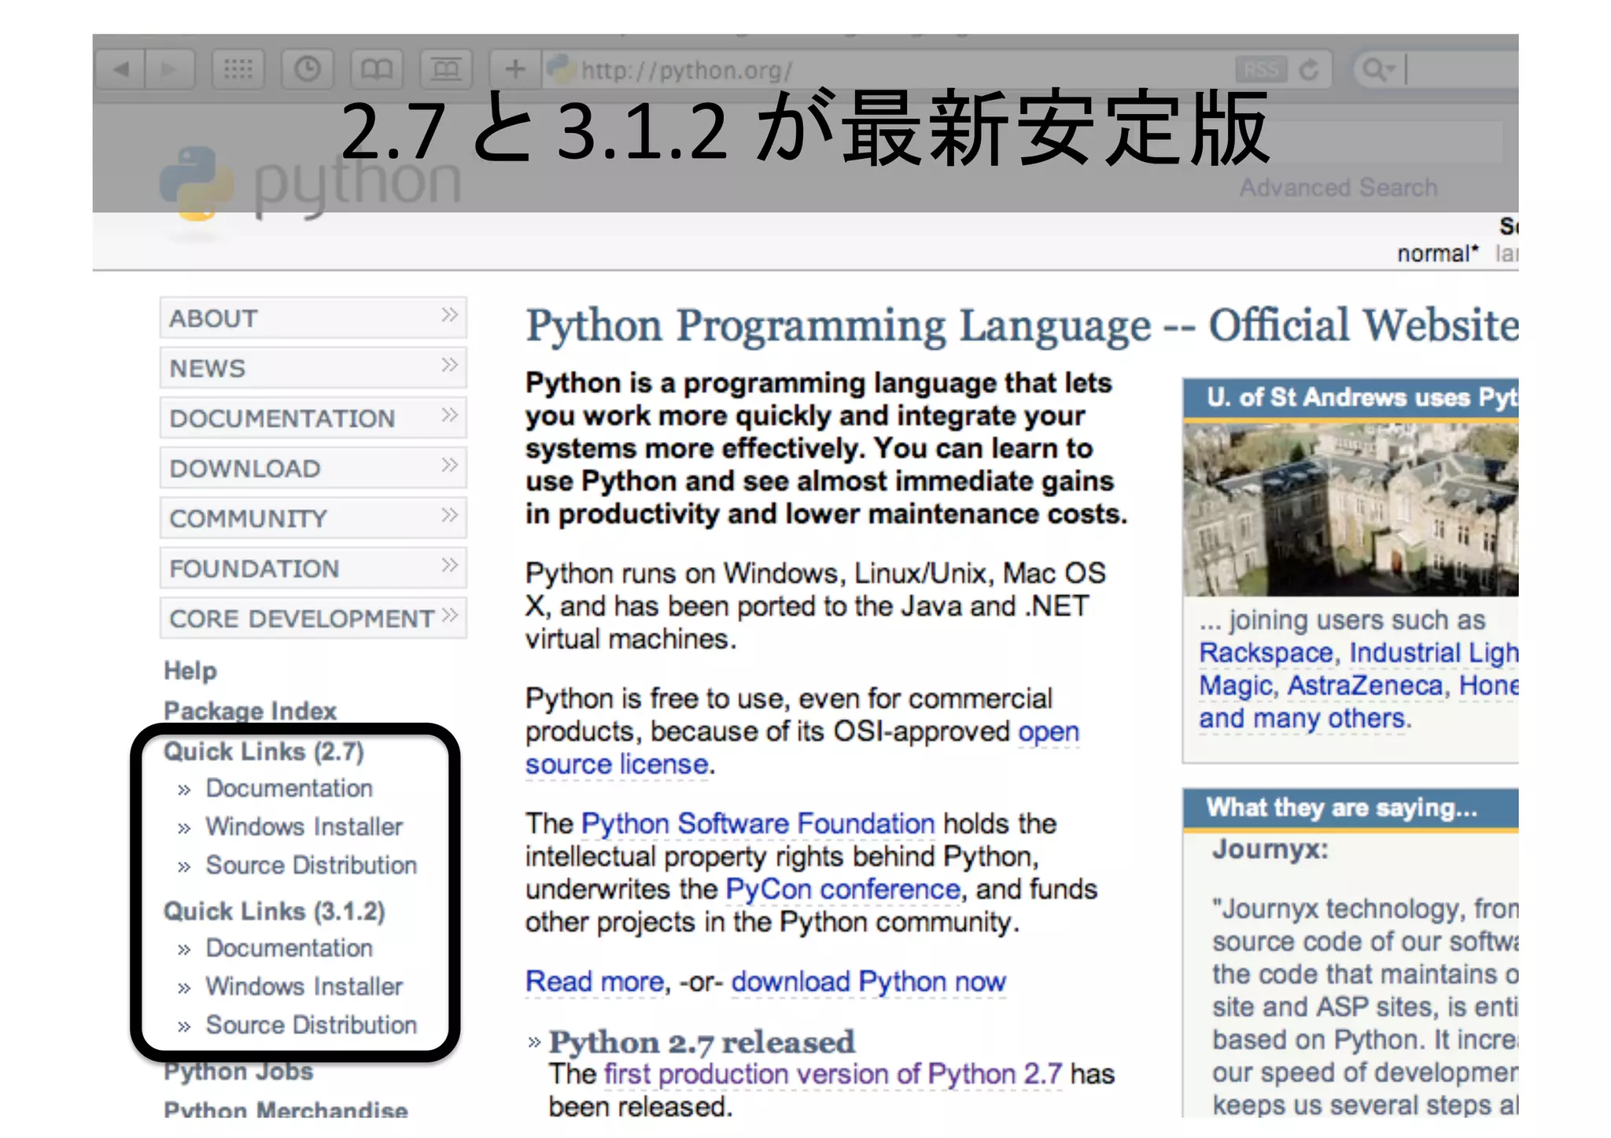Select the FOUNDATION navigation item
1611x1138 pixels.
coord(255,569)
